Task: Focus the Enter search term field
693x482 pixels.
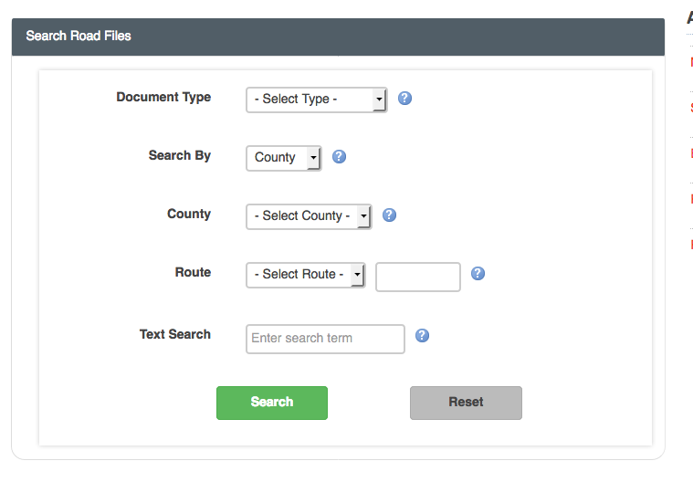Action: point(325,339)
